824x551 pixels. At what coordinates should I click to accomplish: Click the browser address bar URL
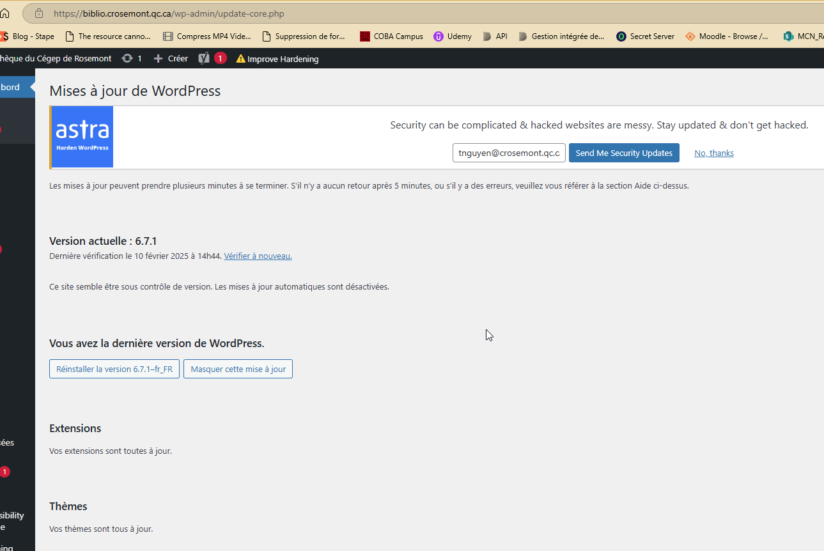pyautogui.click(x=169, y=13)
